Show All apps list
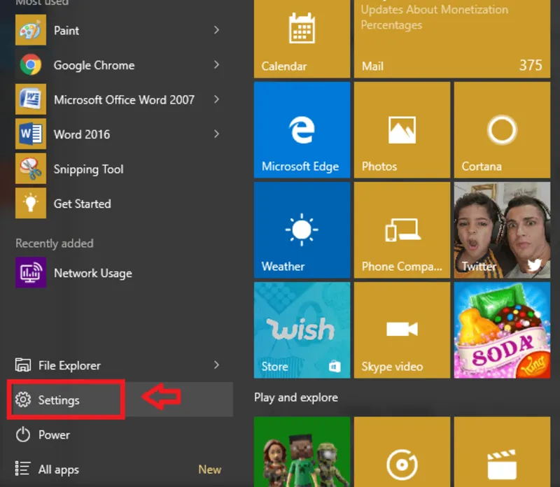Image resolution: width=560 pixels, height=487 pixels. click(57, 470)
